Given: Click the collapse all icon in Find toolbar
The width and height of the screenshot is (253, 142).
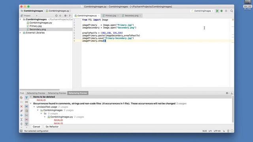Looking at the screenshot, I should click(21, 124).
